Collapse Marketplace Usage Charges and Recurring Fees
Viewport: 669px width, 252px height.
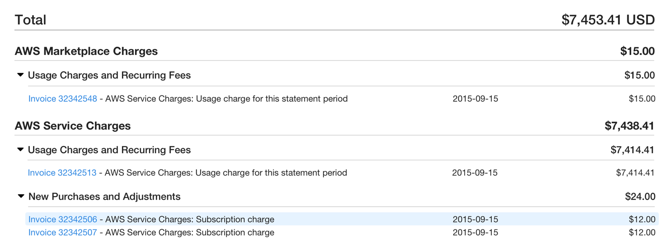point(20,75)
